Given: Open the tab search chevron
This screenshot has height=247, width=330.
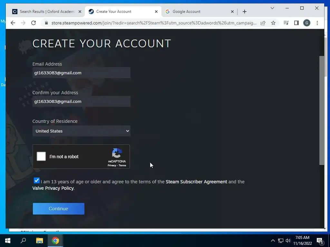Looking at the screenshot, I should coord(272,8).
